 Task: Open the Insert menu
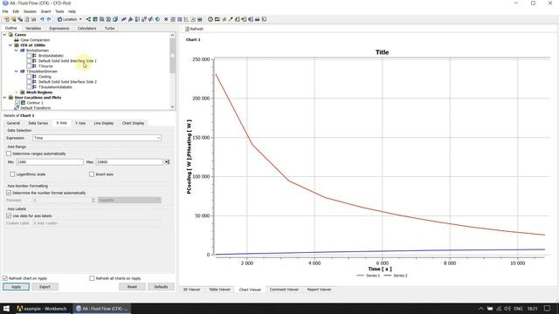click(x=45, y=11)
